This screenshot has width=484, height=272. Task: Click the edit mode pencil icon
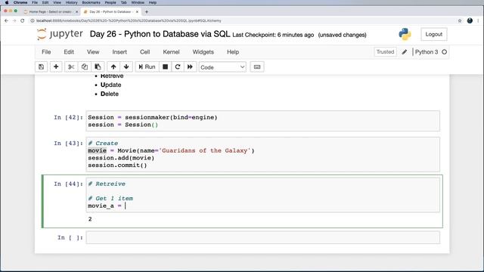(405, 52)
